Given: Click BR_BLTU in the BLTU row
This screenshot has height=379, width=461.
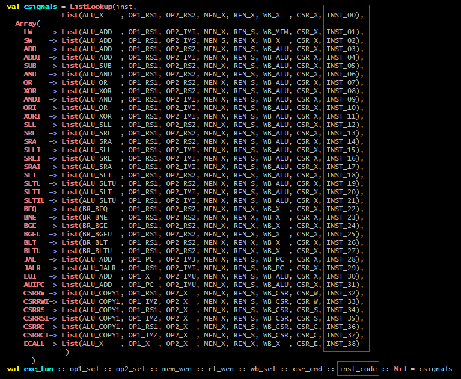Looking at the screenshot, I should pyautogui.click(x=97, y=251).
